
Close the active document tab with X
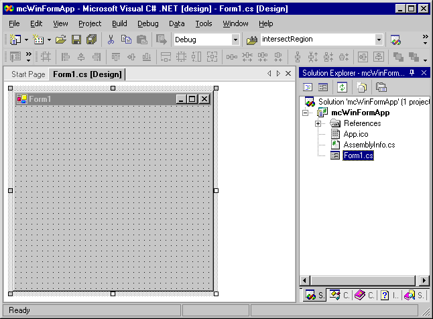pyautogui.click(x=288, y=74)
